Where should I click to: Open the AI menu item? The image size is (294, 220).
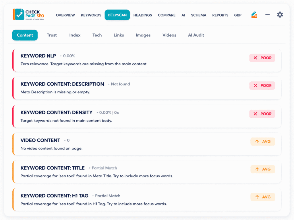tap(183, 15)
